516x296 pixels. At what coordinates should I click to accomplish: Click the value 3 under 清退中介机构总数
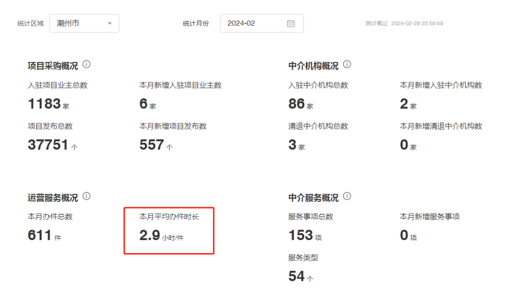[292, 145]
